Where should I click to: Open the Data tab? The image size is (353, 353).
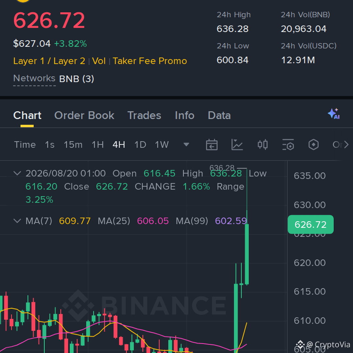click(x=219, y=115)
